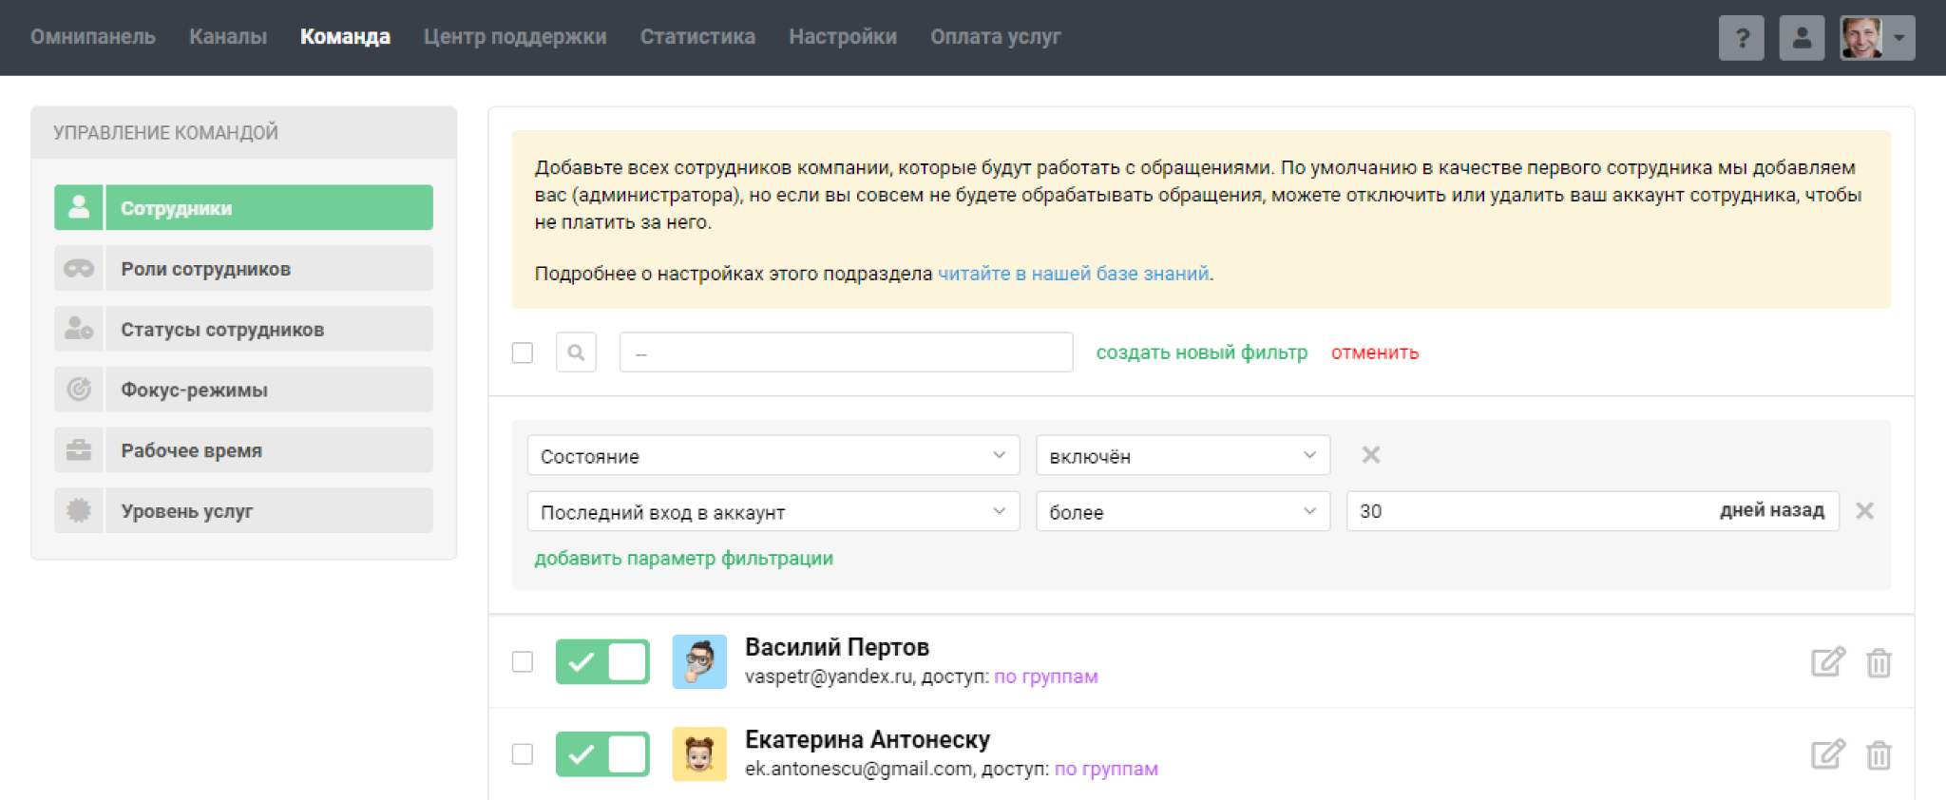
Task: Delete employee Екатерина Антонеску via trash icon
Action: [x=1879, y=754]
